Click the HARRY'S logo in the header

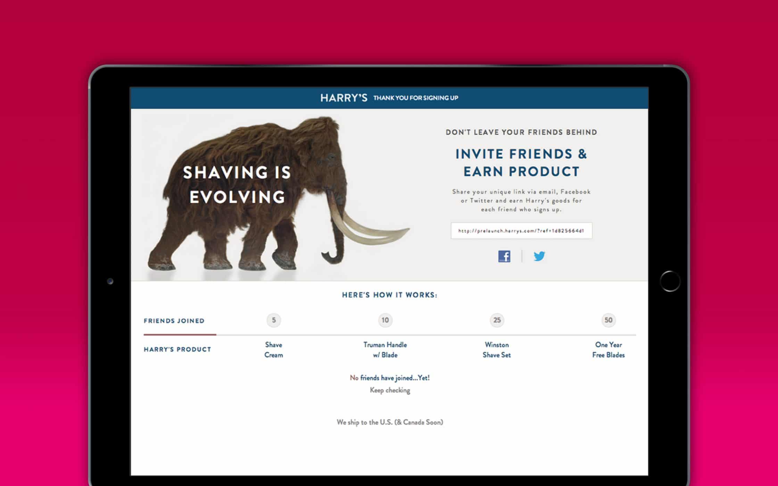coord(344,98)
